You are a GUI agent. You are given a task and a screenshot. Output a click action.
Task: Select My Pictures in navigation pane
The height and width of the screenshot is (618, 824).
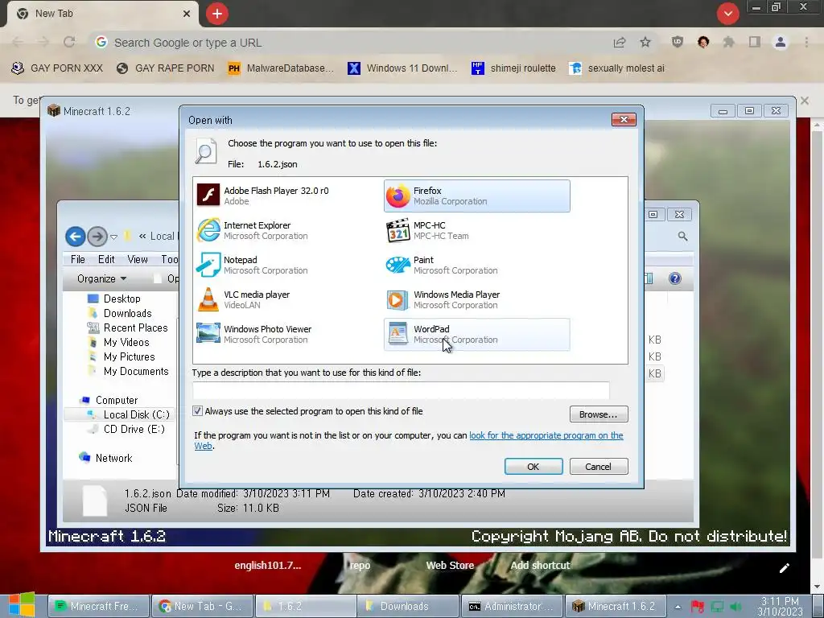[x=130, y=356]
